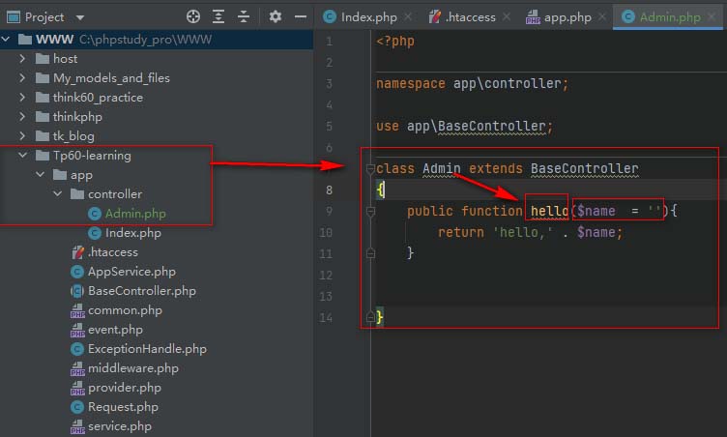Hide the Project tool window
Viewport: 727px width, 437px height.
click(x=301, y=16)
